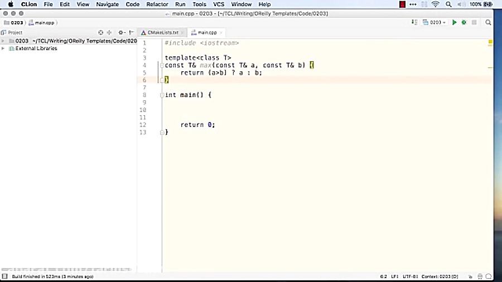Click the template<class T> code line
Screen dimensions: 502x282
198,58
